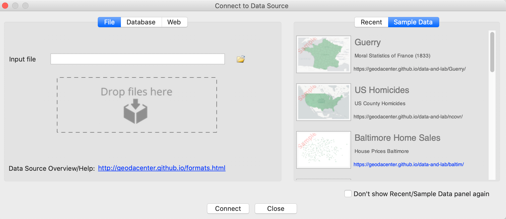The height and width of the screenshot is (219, 506).
Task: Click 'House Prices Baltimore' description
Action: (382, 151)
